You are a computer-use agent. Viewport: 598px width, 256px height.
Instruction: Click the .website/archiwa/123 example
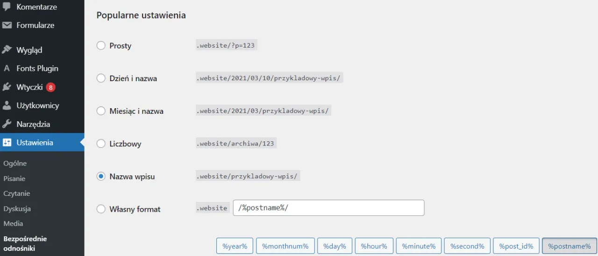236,143
